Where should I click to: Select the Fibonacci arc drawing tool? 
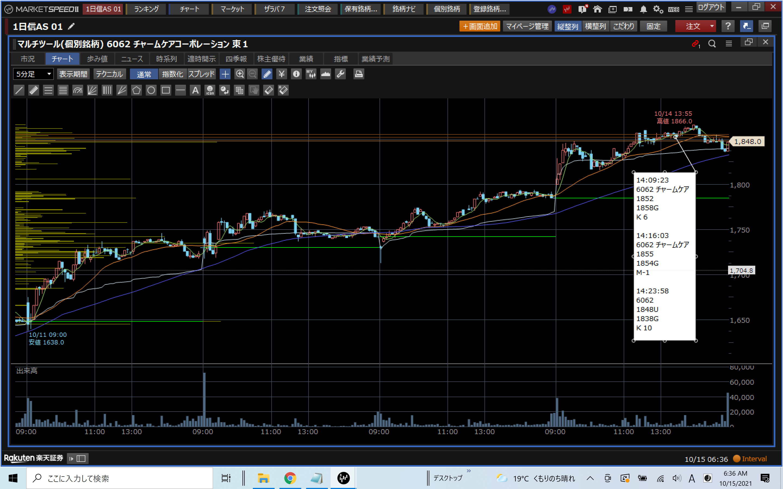tap(78, 90)
